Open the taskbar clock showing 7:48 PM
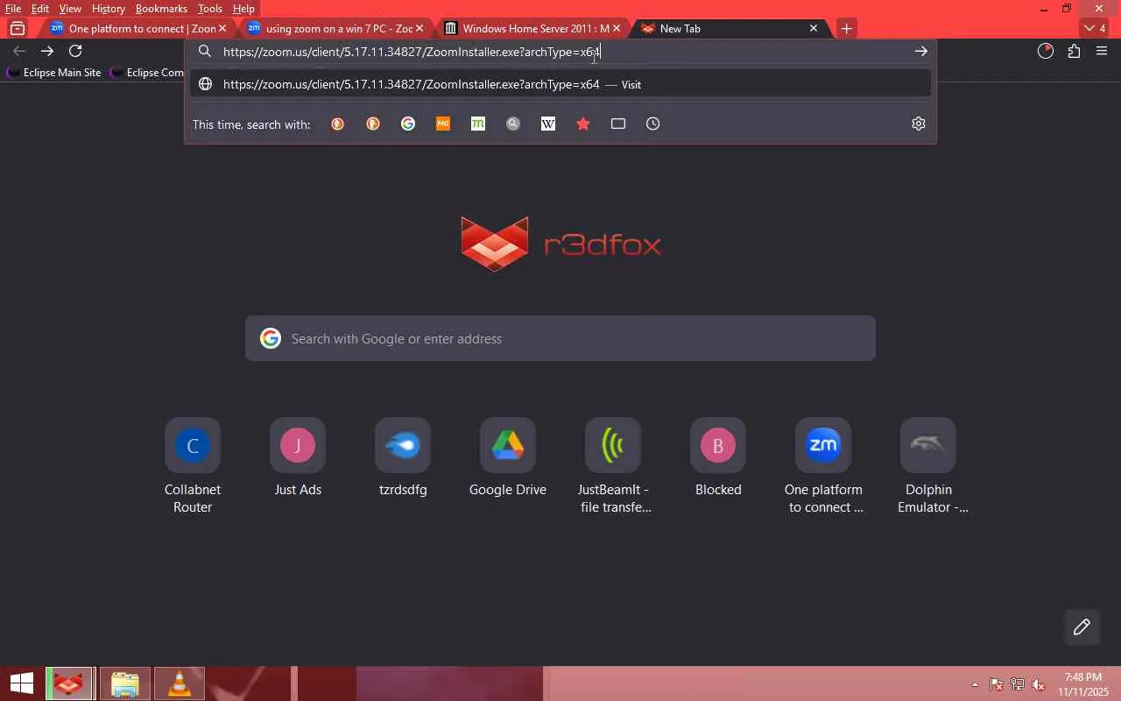This screenshot has height=701, width=1121. pyautogui.click(x=1083, y=684)
